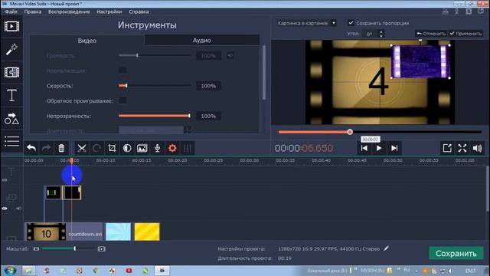This screenshot has width=490, height=276.
Task: Toggle overlay track visibility eye
Action: (5, 208)
